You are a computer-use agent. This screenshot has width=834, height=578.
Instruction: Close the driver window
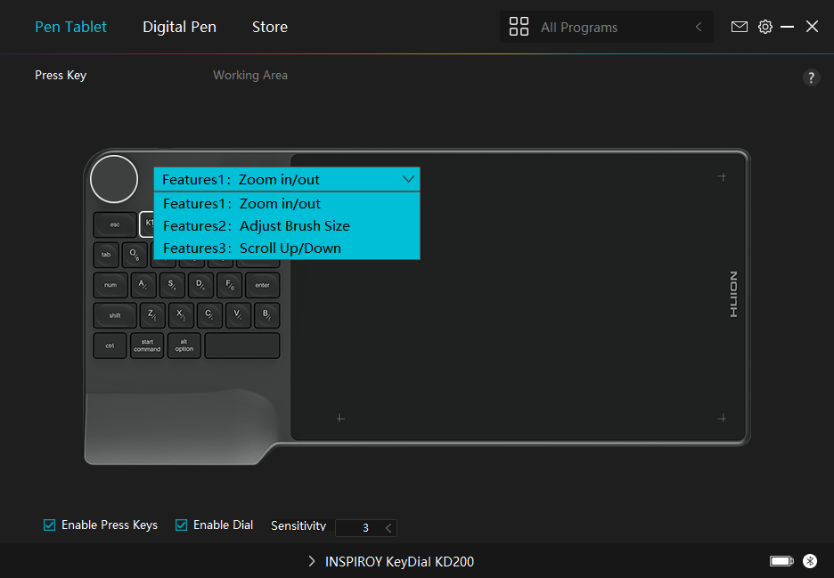pos(812,27)
